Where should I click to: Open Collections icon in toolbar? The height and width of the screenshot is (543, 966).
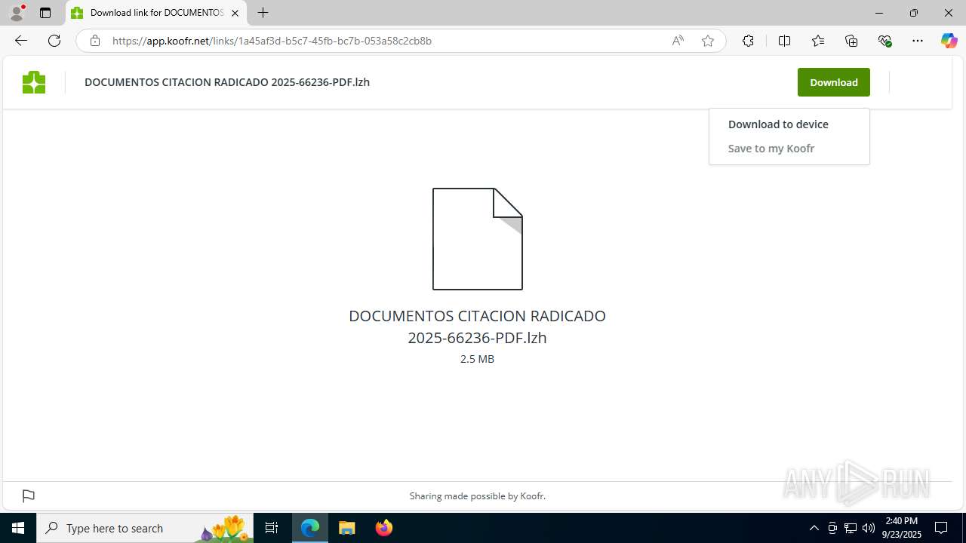click(851, 41)
